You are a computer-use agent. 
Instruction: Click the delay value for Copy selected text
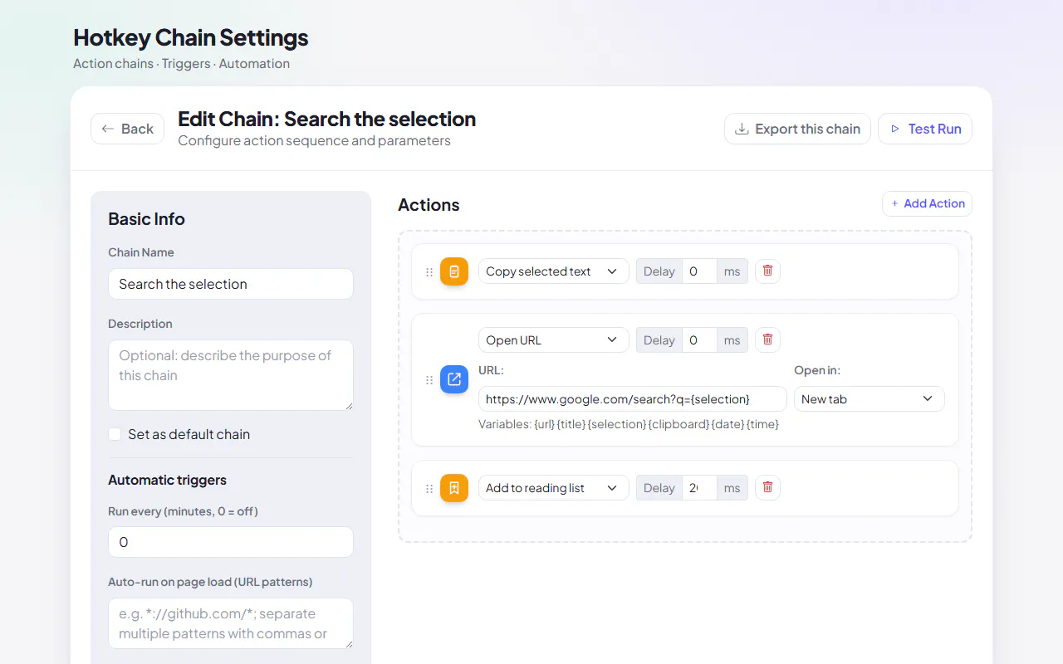coord(699,271)
